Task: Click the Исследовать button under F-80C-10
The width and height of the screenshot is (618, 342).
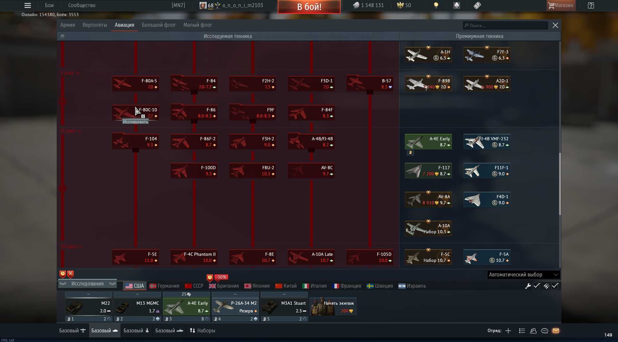Action: point(136,122)
